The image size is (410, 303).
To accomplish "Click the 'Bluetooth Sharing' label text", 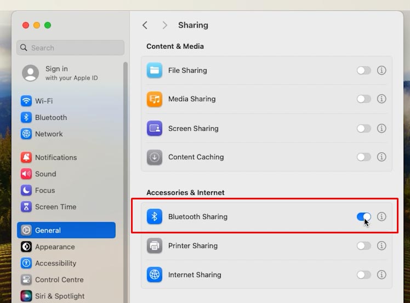I will coord(198,216).
